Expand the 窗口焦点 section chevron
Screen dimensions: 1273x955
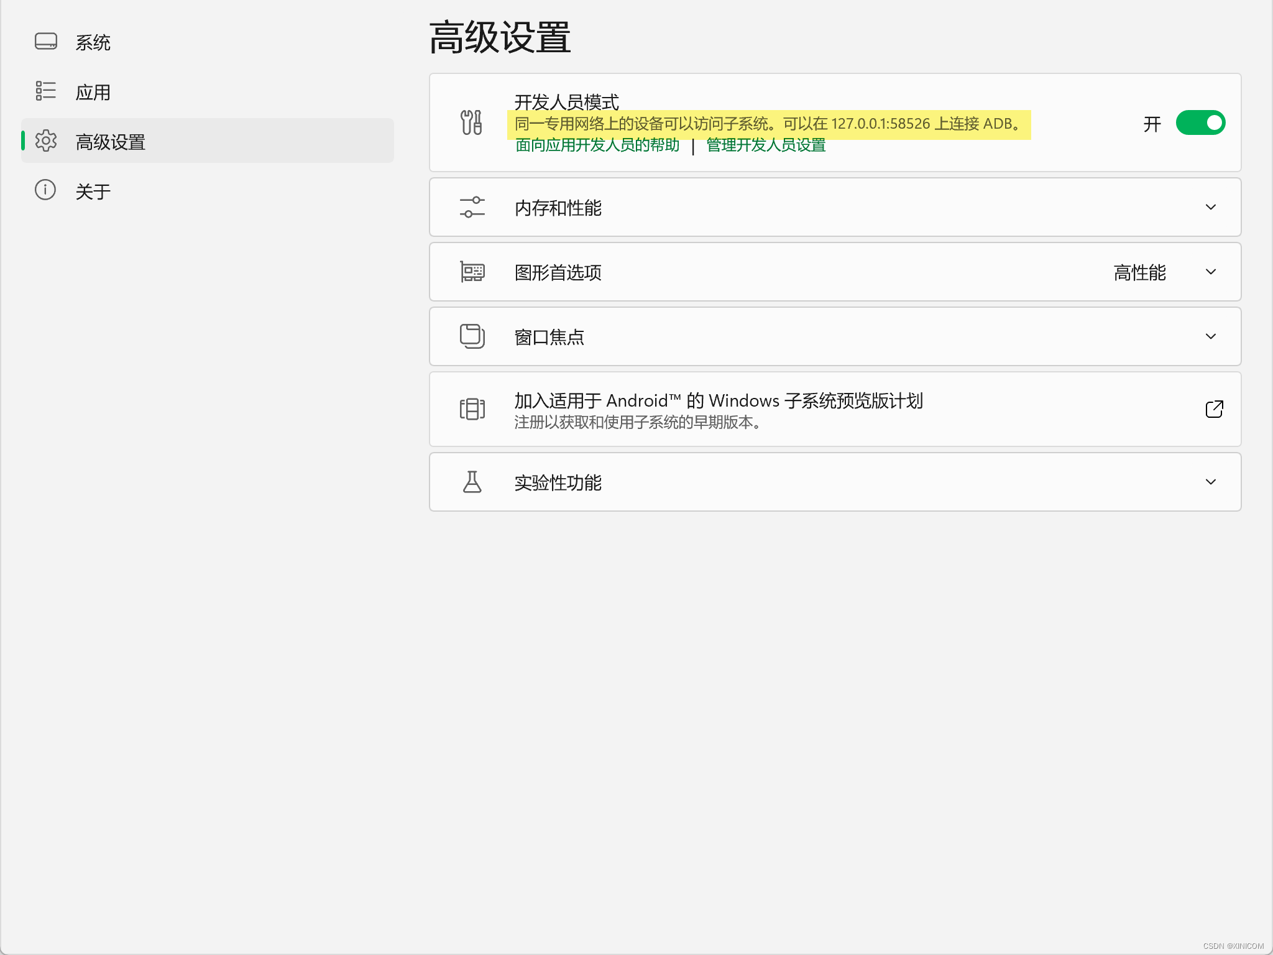coord(1210,336)
